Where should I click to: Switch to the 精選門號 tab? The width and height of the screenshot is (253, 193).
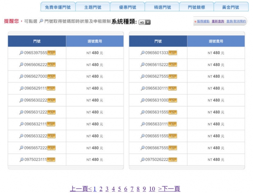(x=162, y=7)
